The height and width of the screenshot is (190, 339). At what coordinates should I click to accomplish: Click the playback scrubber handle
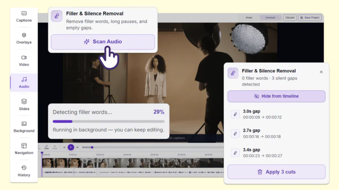92,147
